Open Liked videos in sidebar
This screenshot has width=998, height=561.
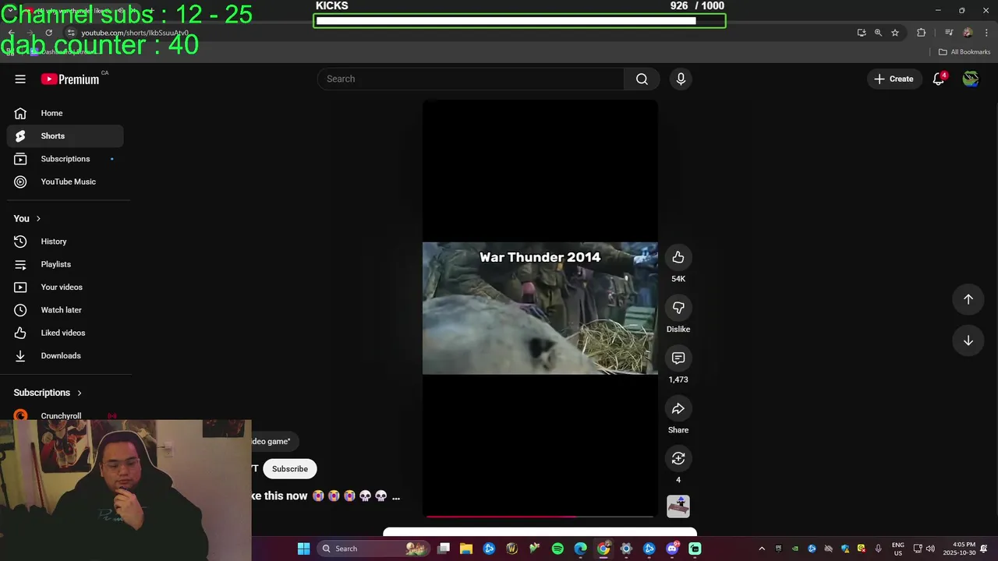pyautogui.click(x=65, y=333)
